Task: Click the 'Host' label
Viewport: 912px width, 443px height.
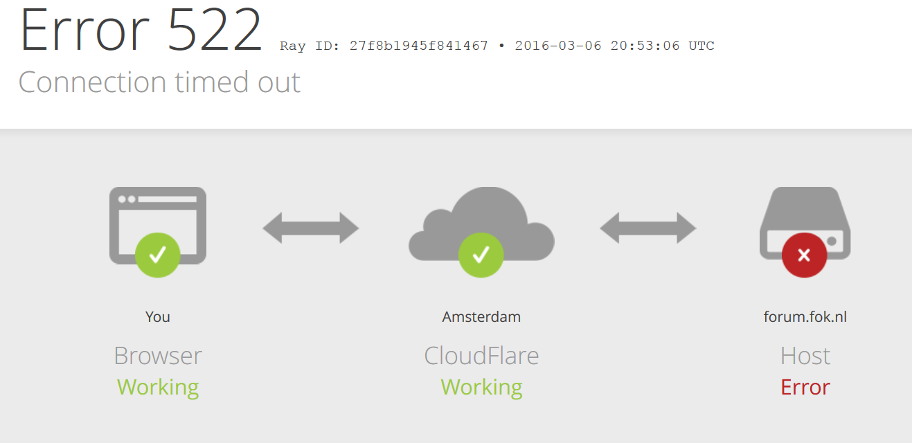Action: coord(805,356)
